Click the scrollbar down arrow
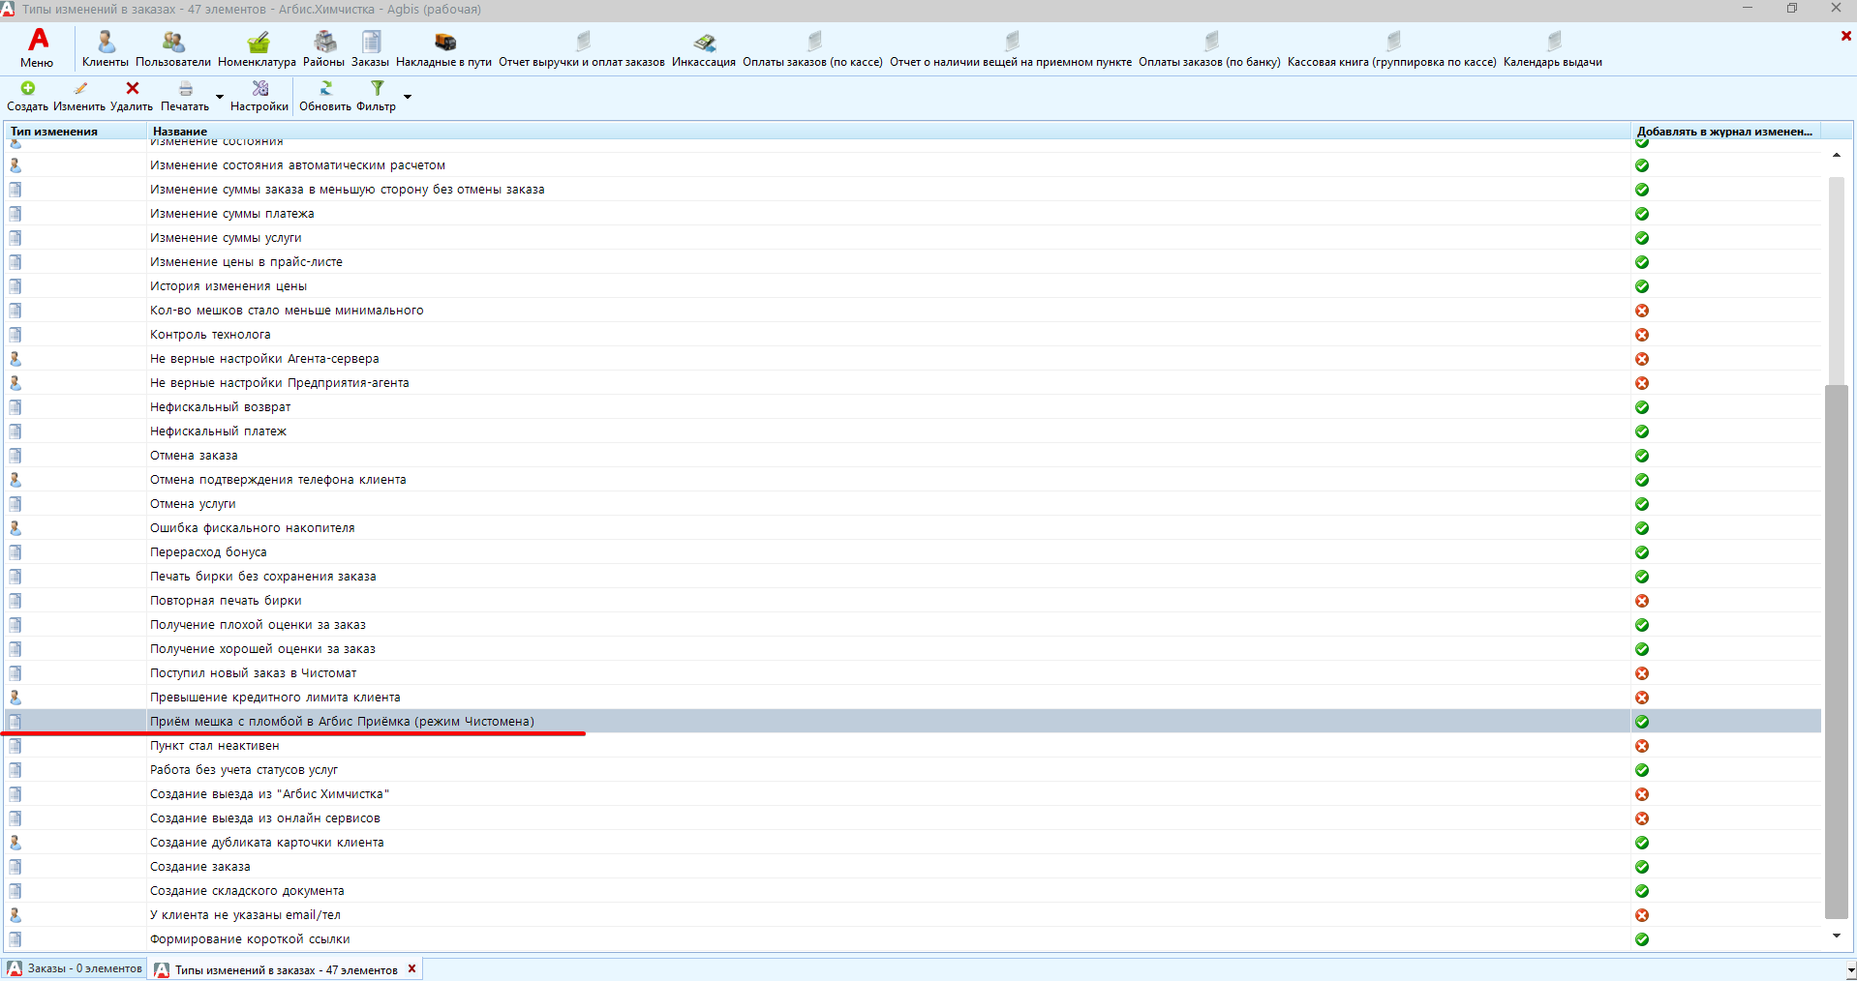Screen dimensions: 1857x981 click(x=1837, y=936)
